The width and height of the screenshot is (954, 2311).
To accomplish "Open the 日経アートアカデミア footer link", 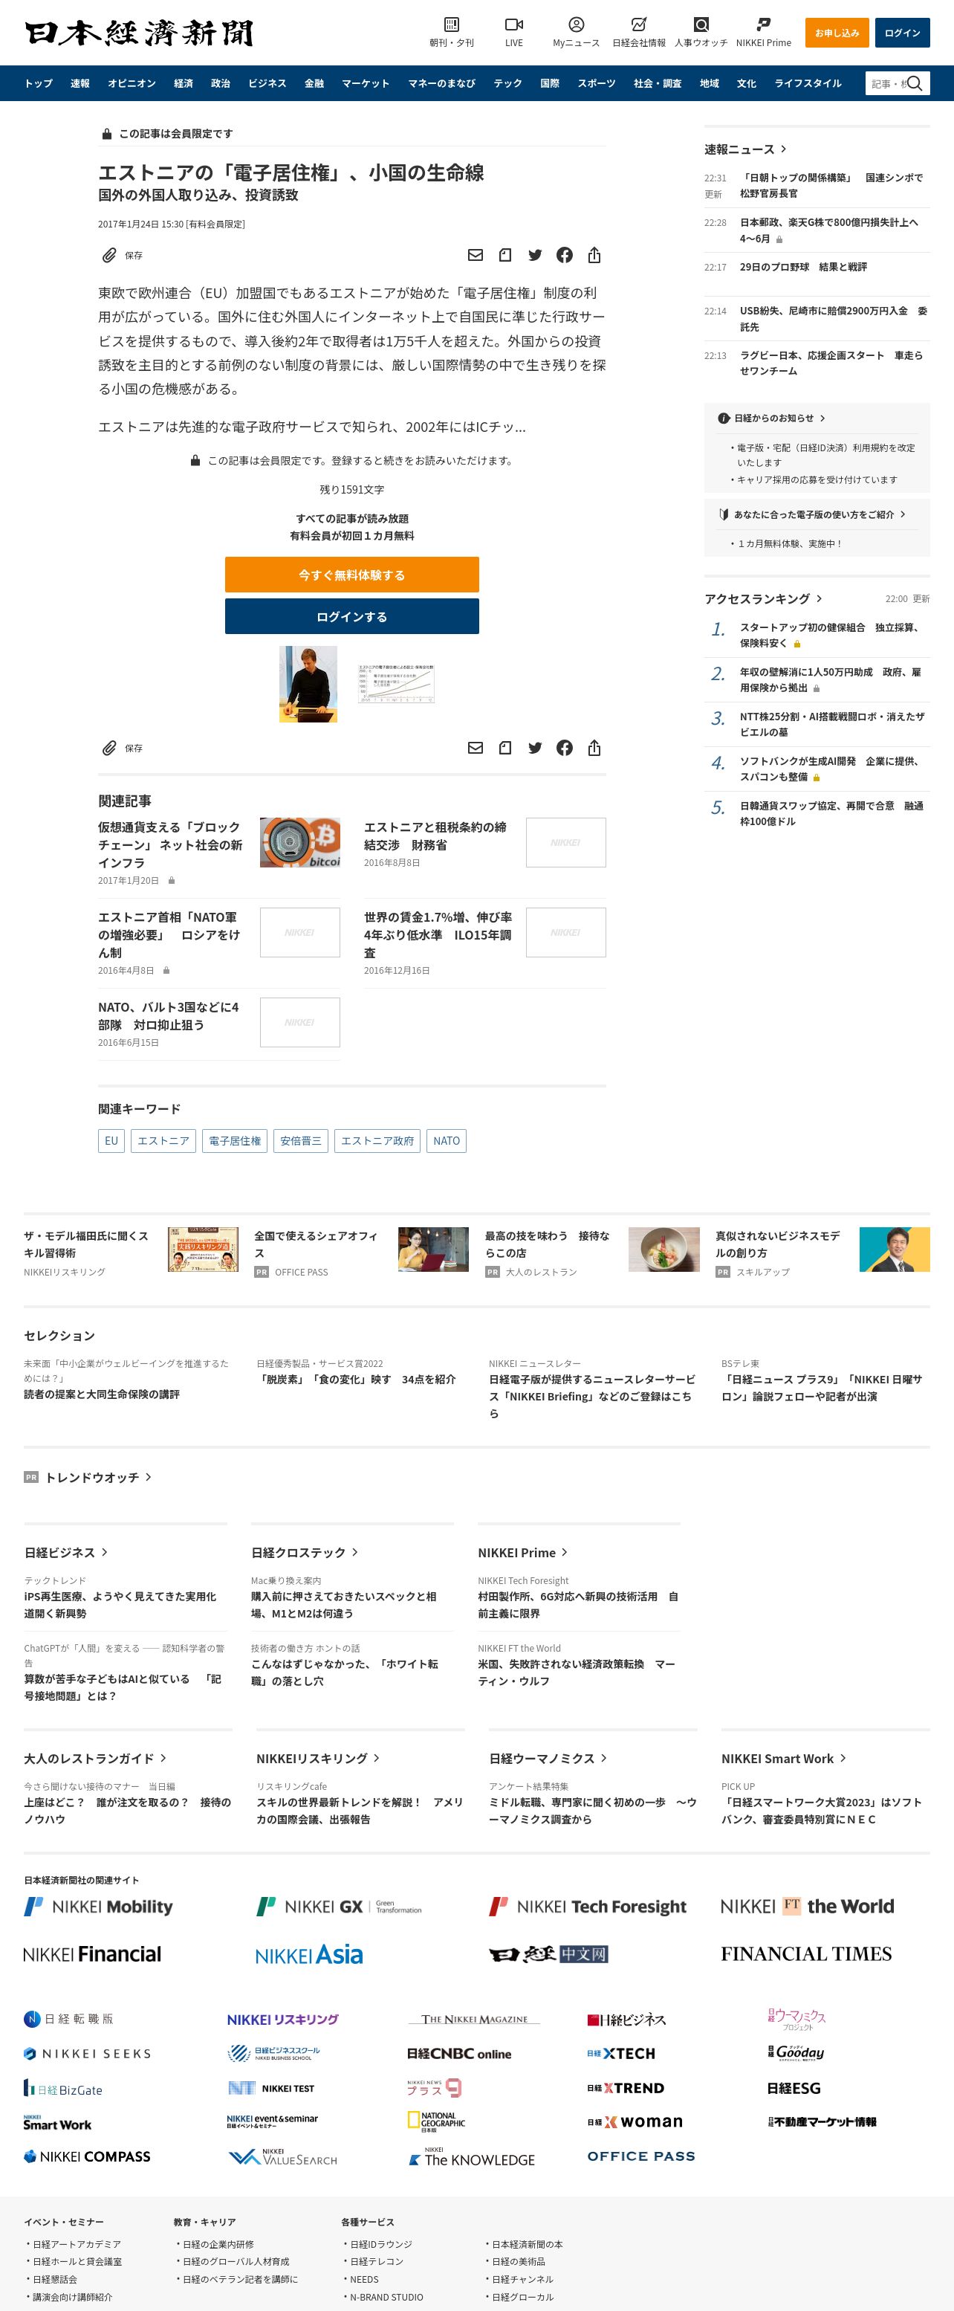I will [x=77, y=2245].
